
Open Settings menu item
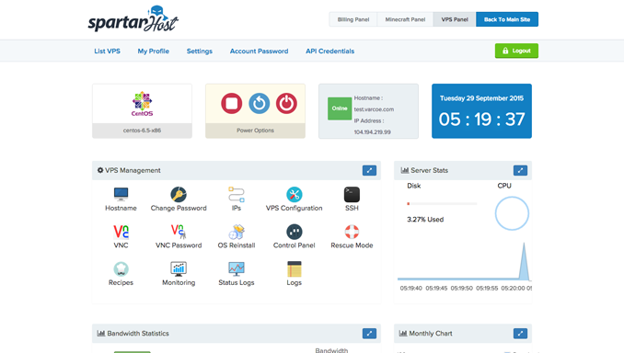coord(200,51)
